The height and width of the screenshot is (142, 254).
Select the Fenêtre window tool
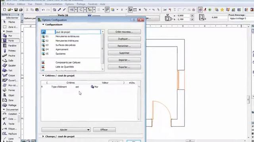(x=10, y=46)
